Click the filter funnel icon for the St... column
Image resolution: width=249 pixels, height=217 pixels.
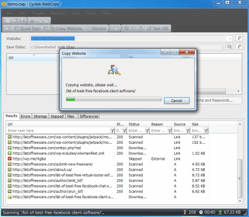click(x=124, y=131)
